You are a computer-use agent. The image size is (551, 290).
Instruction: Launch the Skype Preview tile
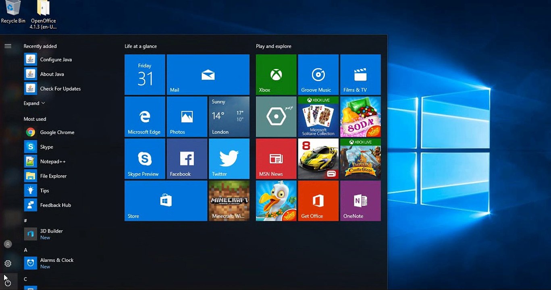coord(145,159)
